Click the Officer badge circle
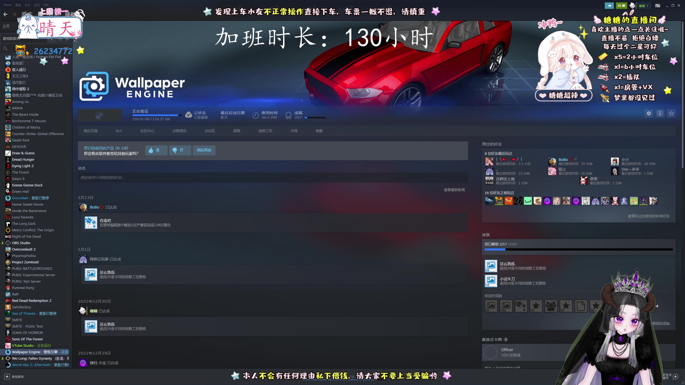The image size is (685, 385). [x=491, y=352]
